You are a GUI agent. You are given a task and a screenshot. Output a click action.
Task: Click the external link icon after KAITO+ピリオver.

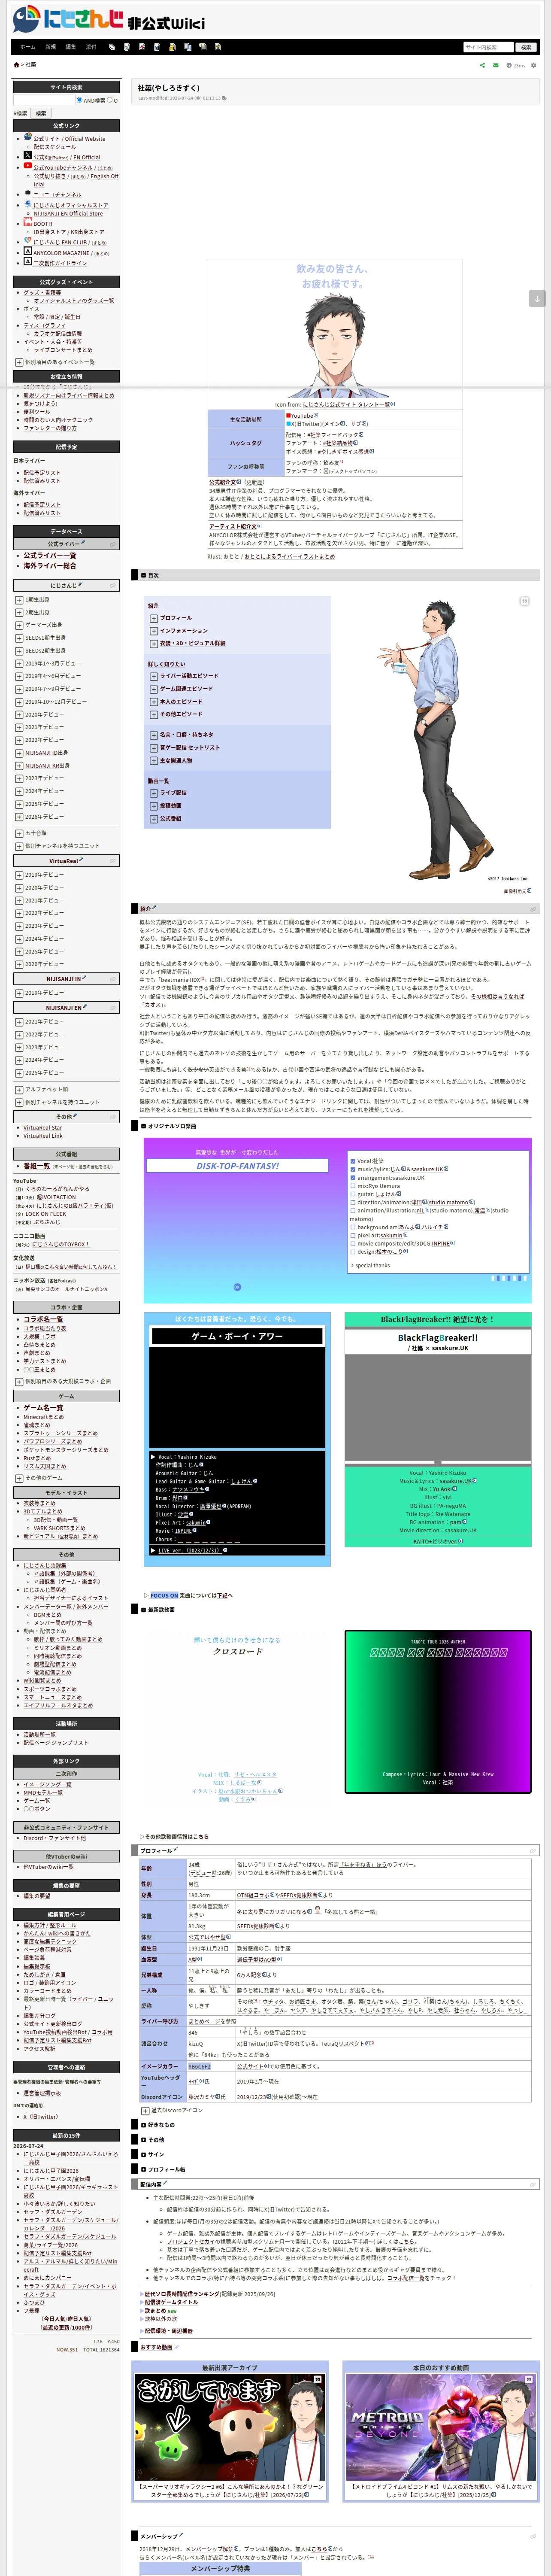(461, 1540)
